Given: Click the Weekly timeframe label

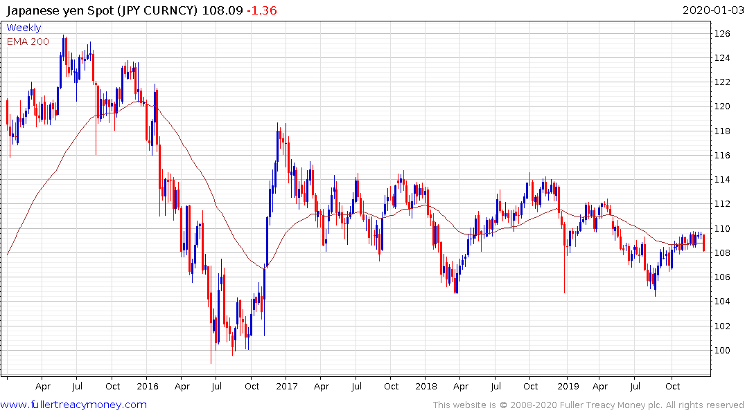Looking at the screenshot, I should [x=24, y=28].
